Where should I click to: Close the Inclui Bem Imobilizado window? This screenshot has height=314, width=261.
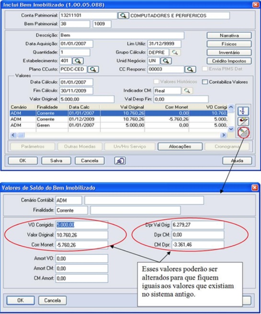pyautogui.click(x=255, y=4)
